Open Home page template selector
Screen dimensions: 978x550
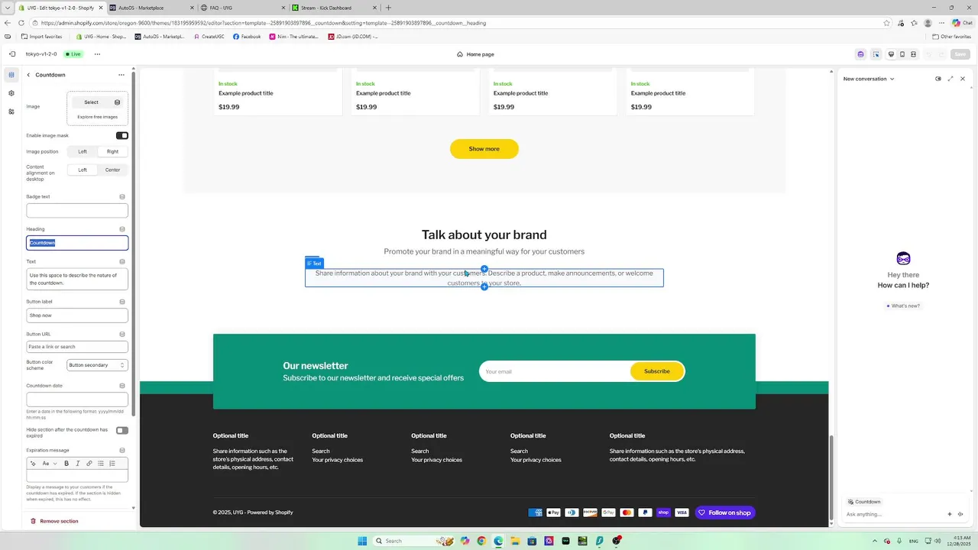[475, 54]
